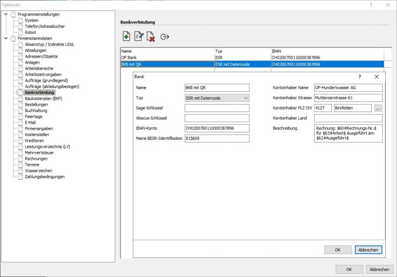Viewport: 397px width, 277px height.
Task: Select Bankverbindung tree item
Action: tap(40, 93)
